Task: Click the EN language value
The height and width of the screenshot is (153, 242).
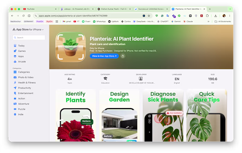Action: coord(177,79)
